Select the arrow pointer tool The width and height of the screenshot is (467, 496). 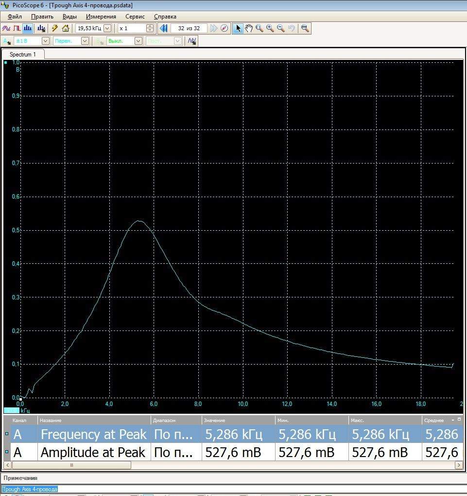pyautogui.click(x=238, y=28)
